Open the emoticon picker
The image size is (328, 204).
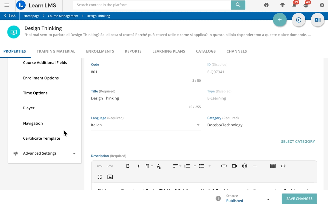245,166
